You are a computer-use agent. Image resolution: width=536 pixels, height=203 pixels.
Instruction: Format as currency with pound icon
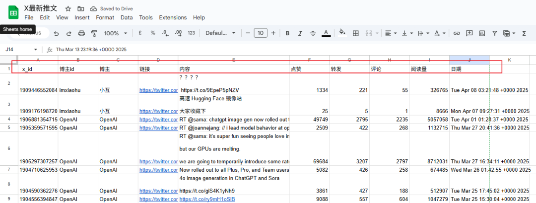pos(140,33)
